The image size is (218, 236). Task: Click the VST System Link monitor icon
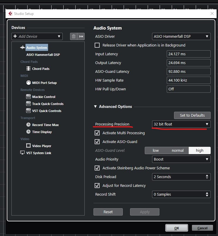tap(22, 153)
